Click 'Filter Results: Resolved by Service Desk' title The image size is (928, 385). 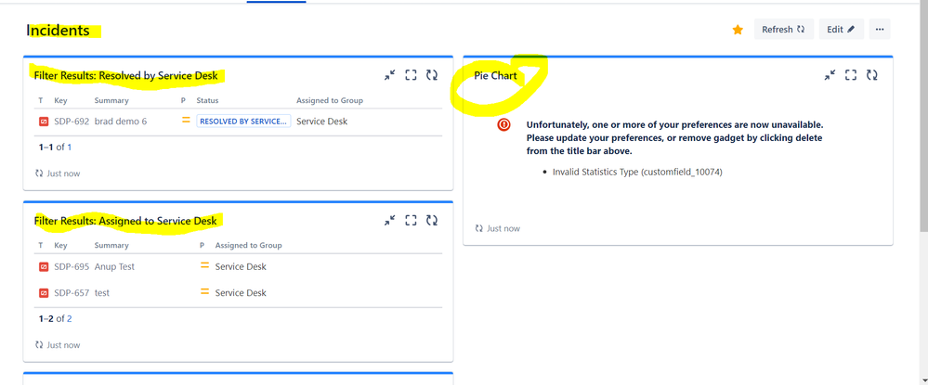point(126,76)
